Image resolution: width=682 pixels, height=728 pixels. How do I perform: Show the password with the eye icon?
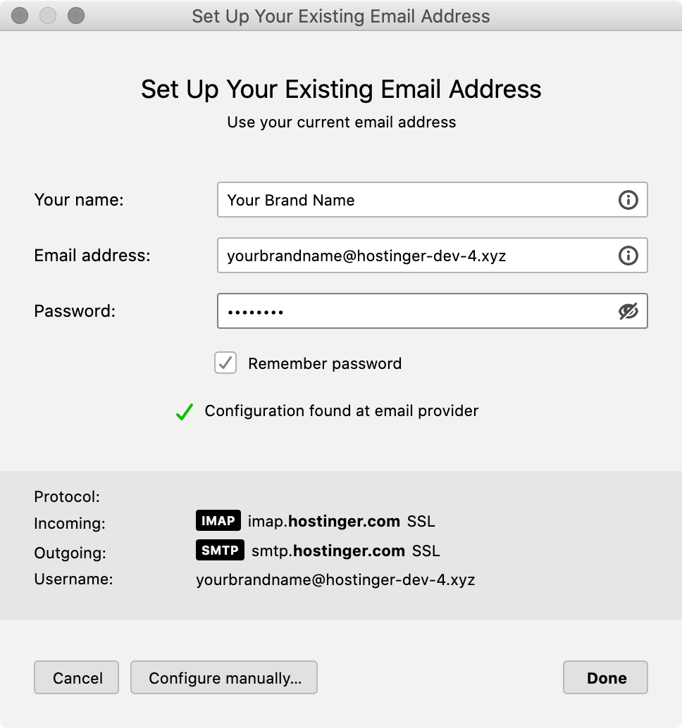pos(628,311)
